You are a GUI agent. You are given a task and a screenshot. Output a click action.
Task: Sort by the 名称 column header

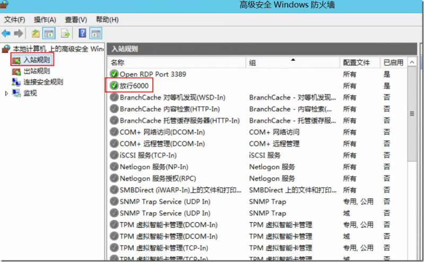(176, 62)
